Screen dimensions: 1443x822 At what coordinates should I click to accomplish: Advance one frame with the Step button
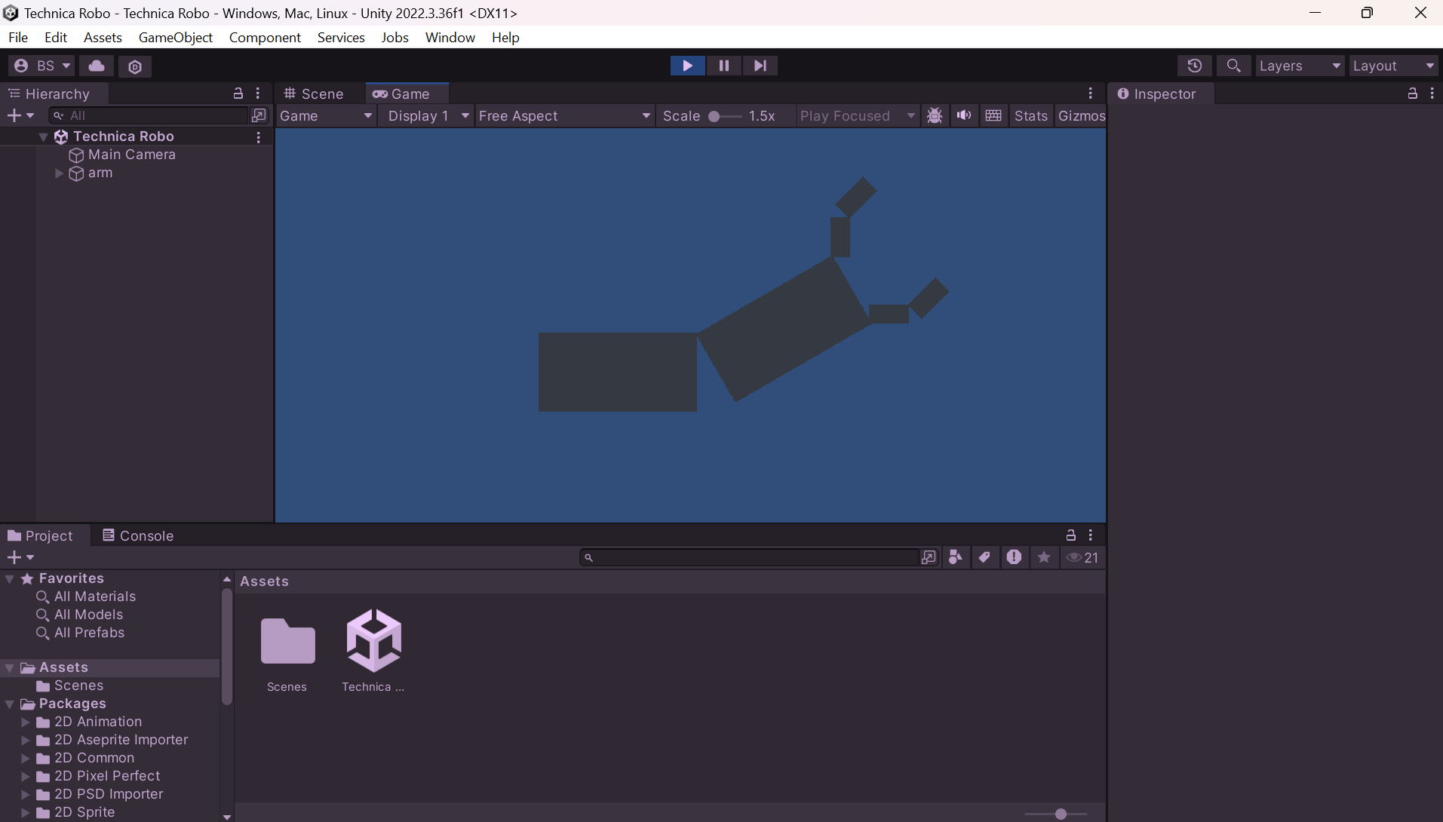760,66
